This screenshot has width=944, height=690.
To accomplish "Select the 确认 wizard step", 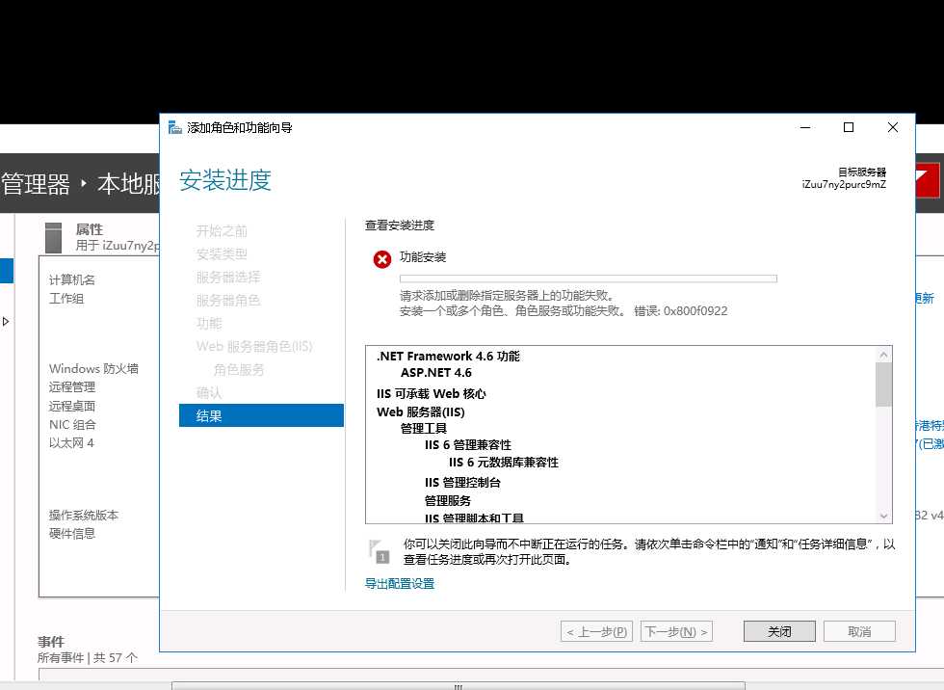I will [209, 392].
